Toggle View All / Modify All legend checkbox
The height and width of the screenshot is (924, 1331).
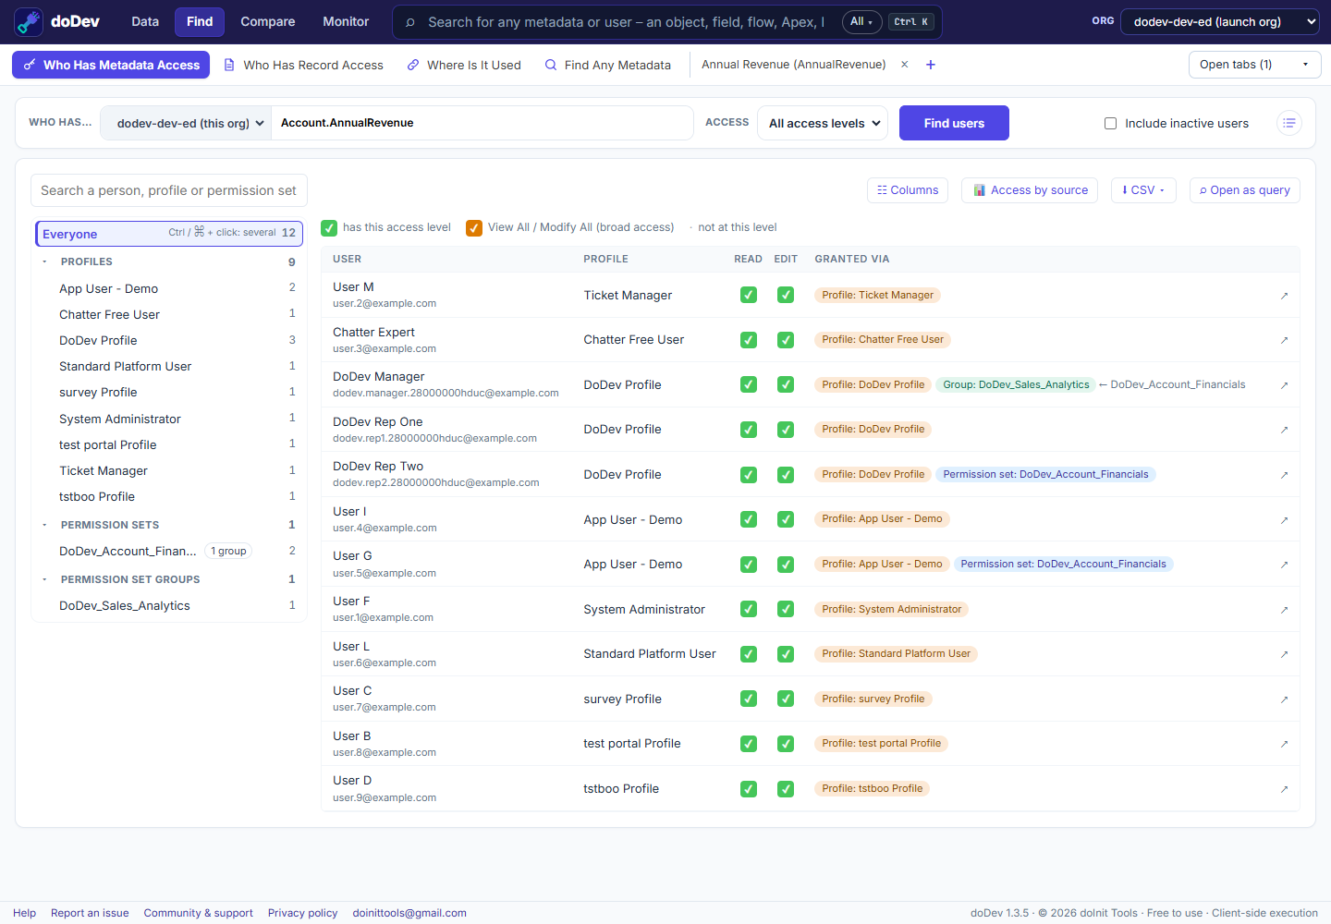[474, 227]
